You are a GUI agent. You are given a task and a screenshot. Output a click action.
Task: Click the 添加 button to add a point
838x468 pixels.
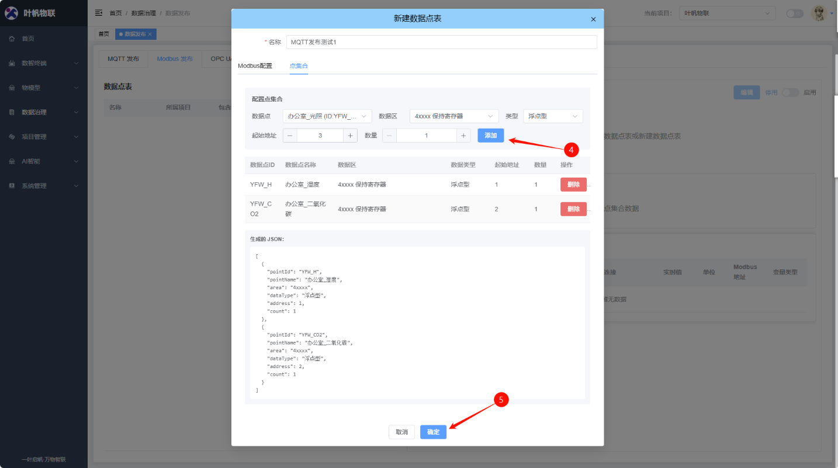[490, 135]
